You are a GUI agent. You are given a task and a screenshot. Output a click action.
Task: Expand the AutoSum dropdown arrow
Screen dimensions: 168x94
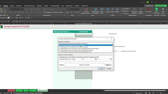click(x=130, y=9)
